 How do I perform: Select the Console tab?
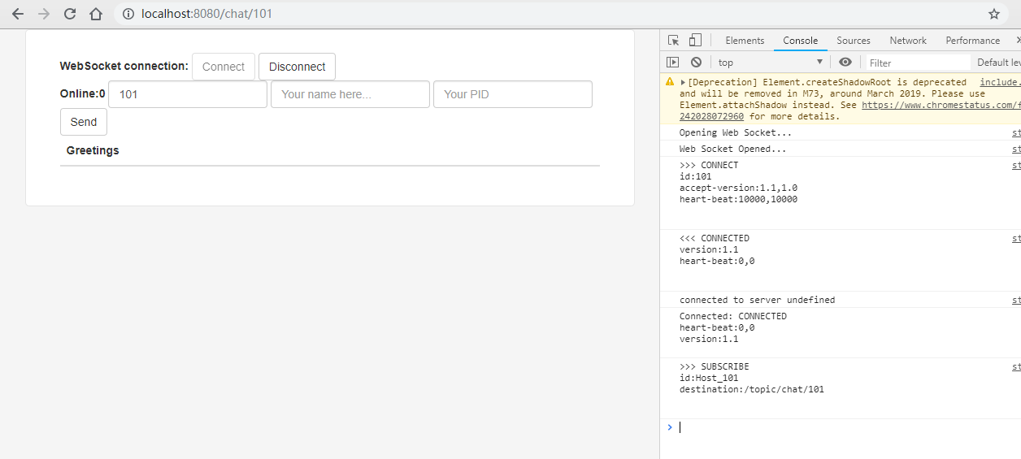801,40
